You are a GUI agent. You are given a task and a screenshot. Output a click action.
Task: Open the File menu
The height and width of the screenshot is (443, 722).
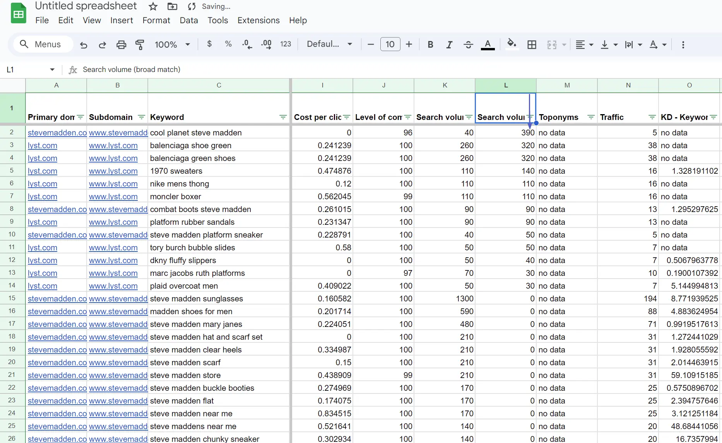42,21
